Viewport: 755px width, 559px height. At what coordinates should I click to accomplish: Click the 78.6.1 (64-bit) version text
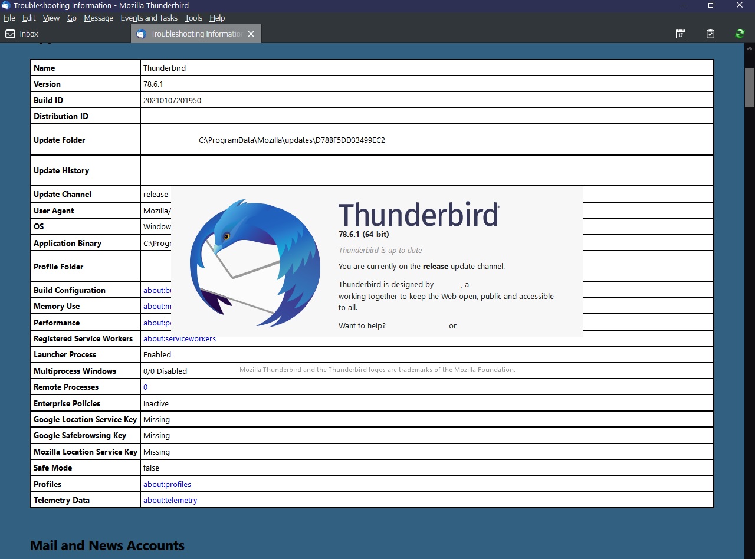(x=364, y=235)
